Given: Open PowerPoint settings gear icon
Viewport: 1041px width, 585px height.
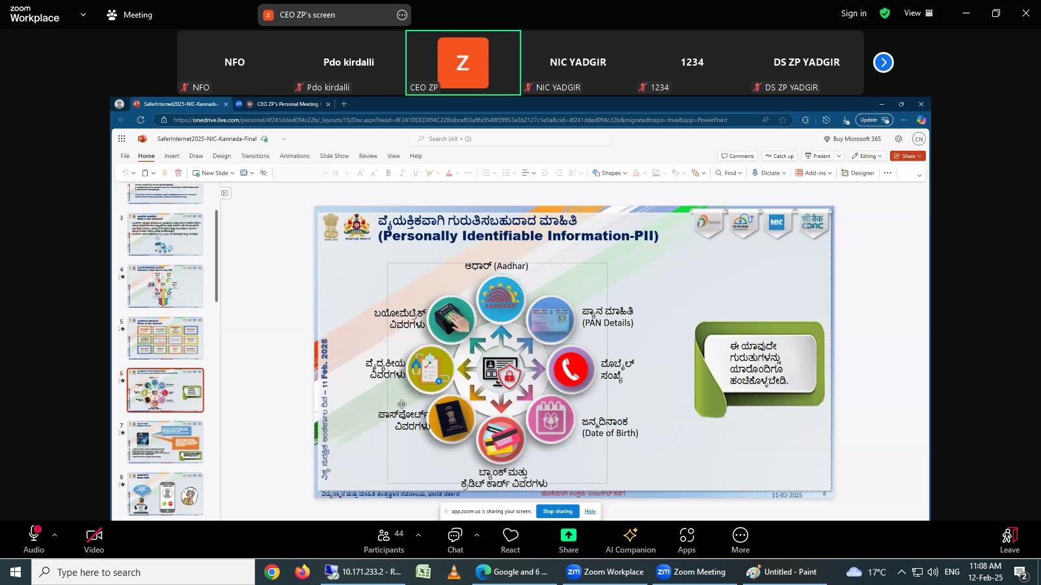Looking at the screenshot, I should pyautogui.click(x=899, y=138).
